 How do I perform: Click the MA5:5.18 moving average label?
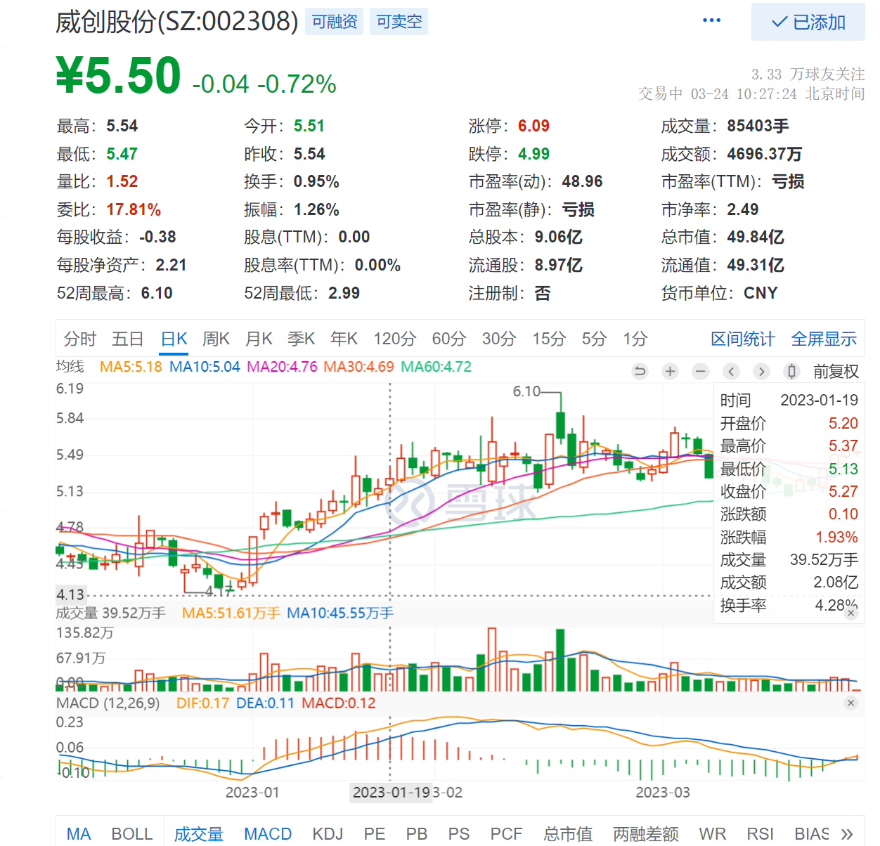(131, 367)
